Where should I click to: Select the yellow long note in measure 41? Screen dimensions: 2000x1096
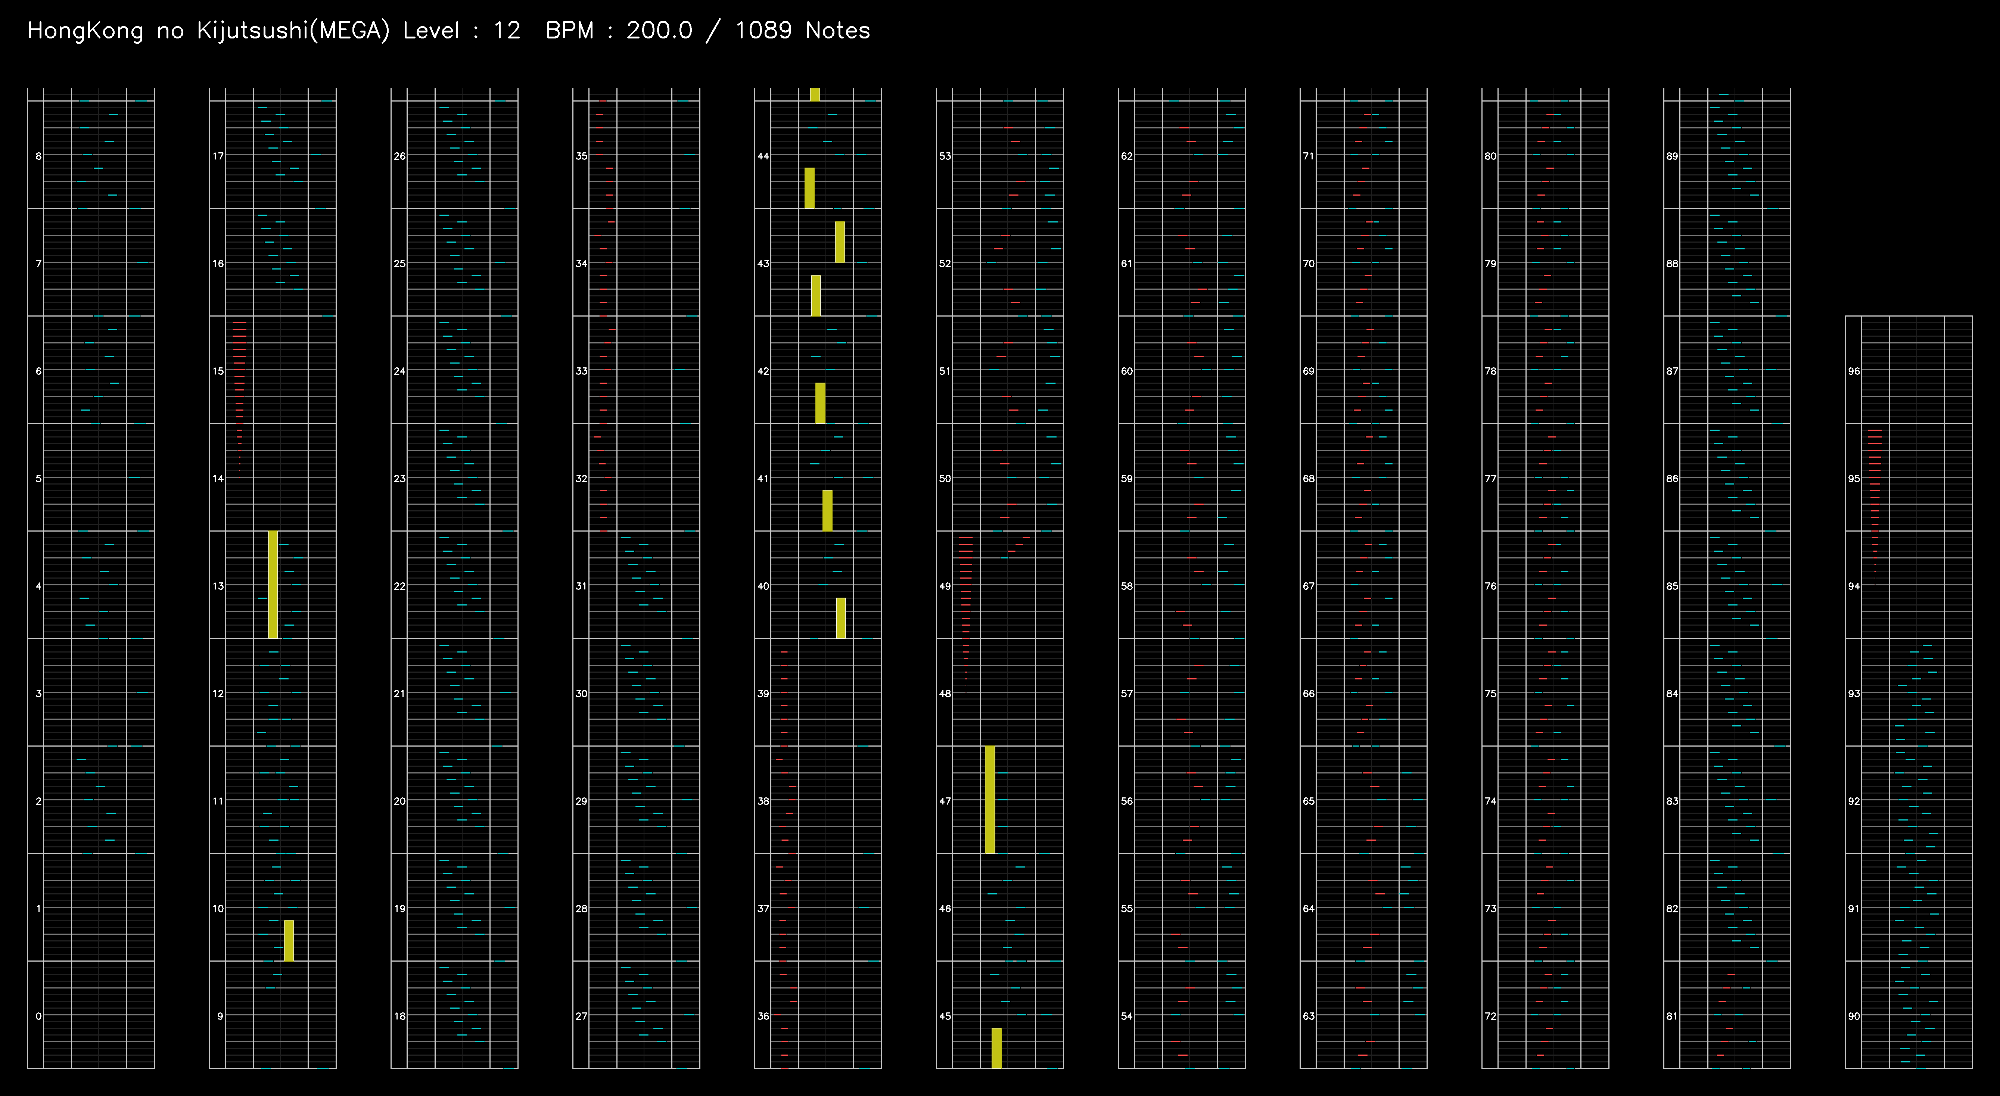(827, 510)
